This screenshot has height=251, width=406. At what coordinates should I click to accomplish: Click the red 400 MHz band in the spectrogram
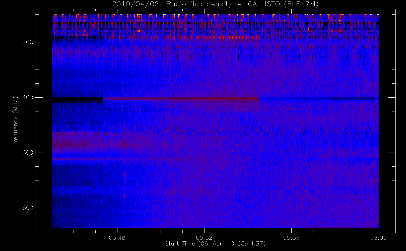point(181,99)
